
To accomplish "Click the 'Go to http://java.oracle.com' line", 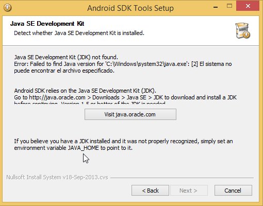I will click(x=125, y=97).
